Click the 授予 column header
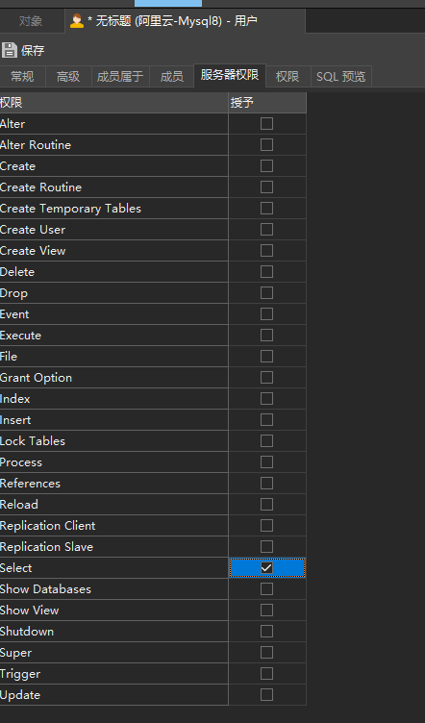The image size is (425, 723). point(267,102)
